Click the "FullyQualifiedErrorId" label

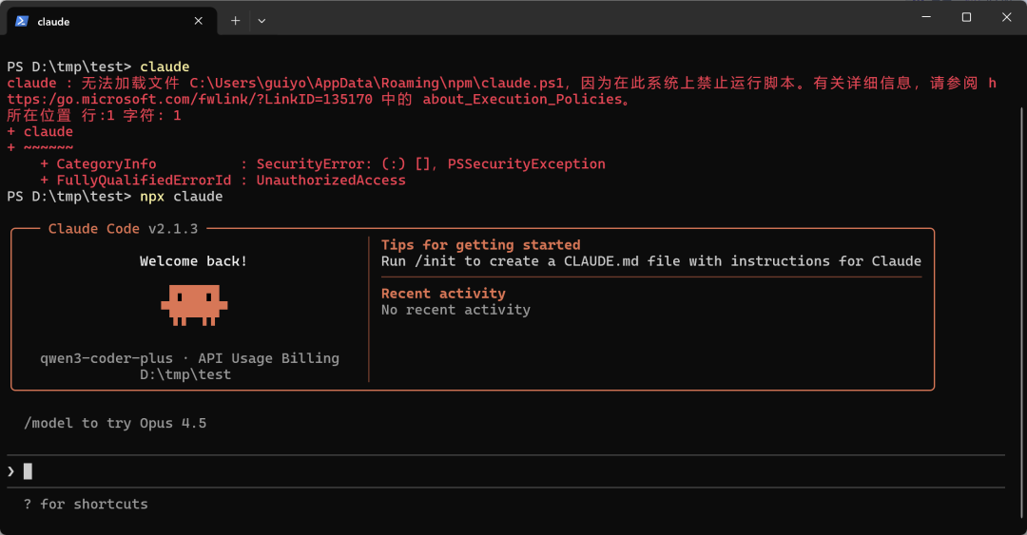pyautogui.click(x=145, y=181)
